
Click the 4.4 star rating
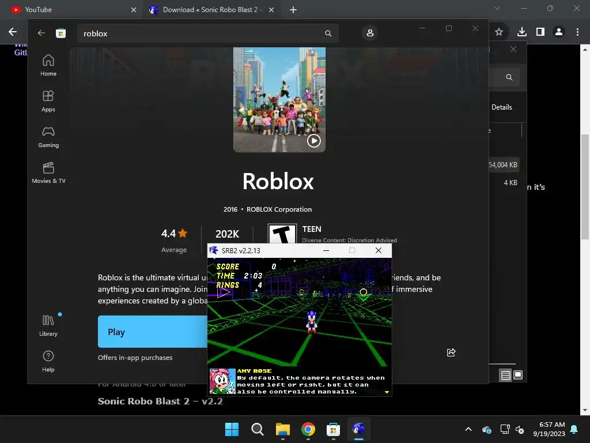[x=174, y=234]
